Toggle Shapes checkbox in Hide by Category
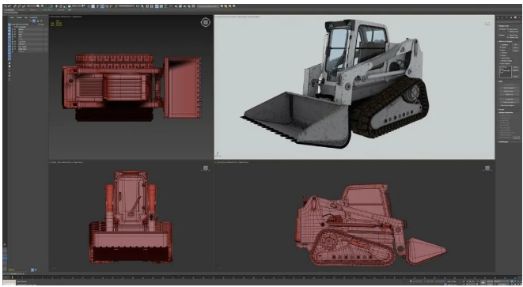The height and width of the screenshot is (287, 523). click(x=501, y=47)
